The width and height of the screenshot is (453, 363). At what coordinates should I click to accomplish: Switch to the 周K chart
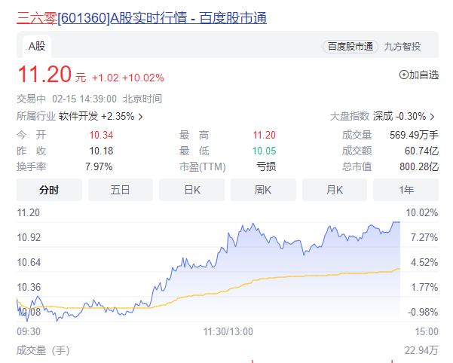(262, 190)
